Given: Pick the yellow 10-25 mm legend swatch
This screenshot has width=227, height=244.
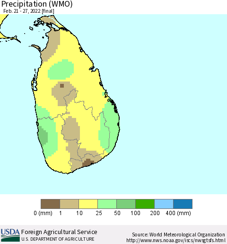Looking at the screenshot, I should (88, 204).
